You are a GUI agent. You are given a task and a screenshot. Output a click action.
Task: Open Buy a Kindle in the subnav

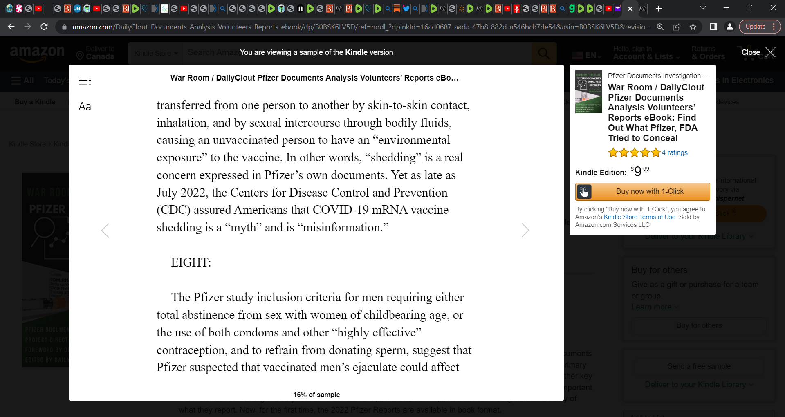point(35,102)
